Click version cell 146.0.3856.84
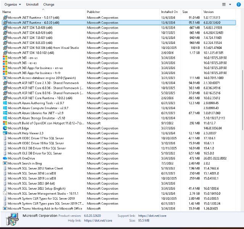This screenshot has height=229, width=244. (213, 128)
